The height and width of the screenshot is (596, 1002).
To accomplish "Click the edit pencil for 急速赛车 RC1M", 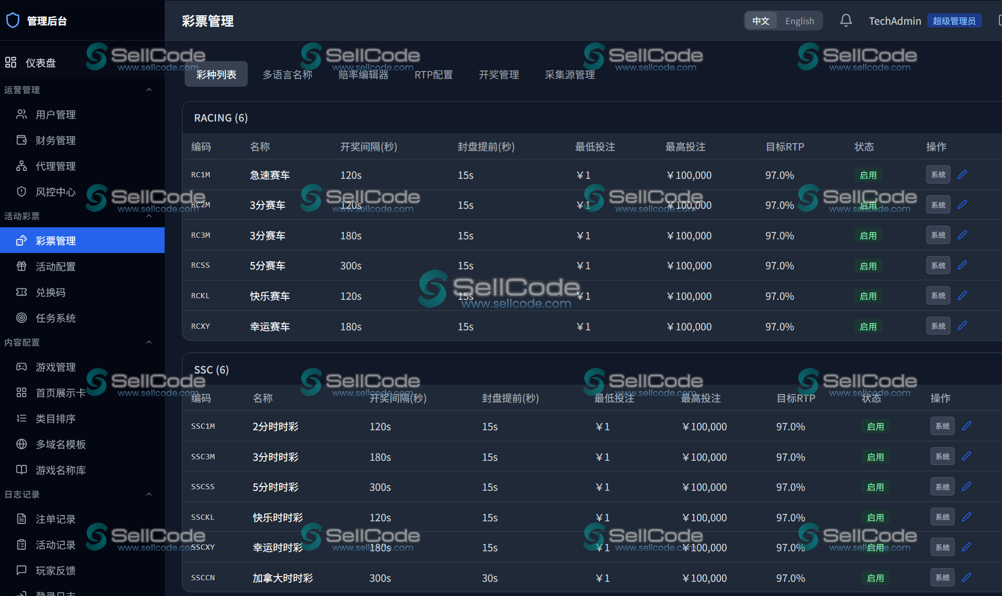I will pyautogui.click(x=963, y=175).
